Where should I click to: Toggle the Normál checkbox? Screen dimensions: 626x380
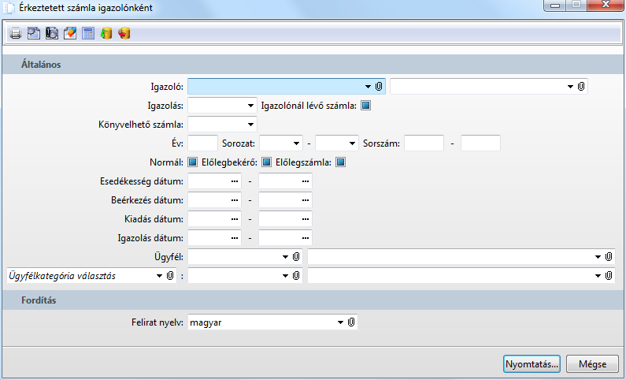[x=192, y=162]
